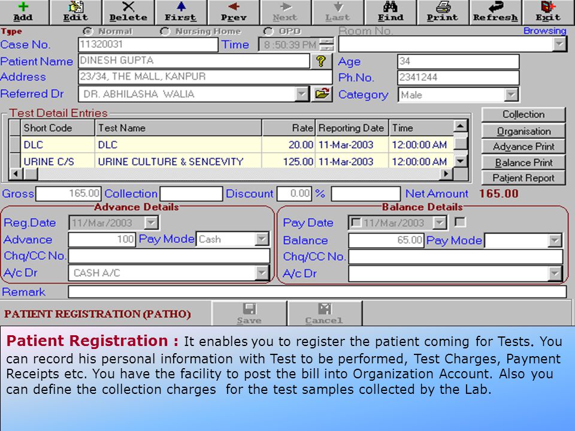Select the Nursing Home radio option
This screenshot has height=431, width=575.
tap(165, 32)
